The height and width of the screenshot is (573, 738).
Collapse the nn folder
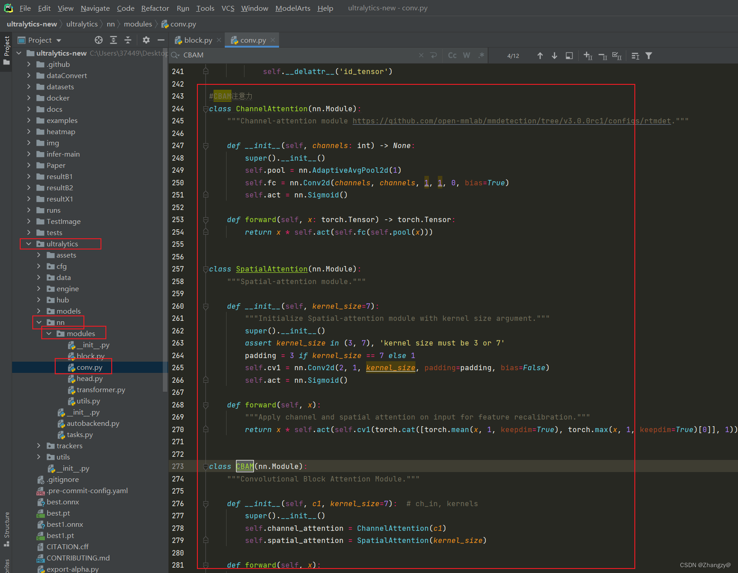(39, 322)
